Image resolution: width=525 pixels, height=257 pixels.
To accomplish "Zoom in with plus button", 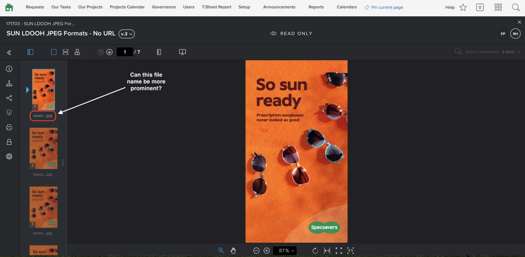I will [x=267, y=250].
